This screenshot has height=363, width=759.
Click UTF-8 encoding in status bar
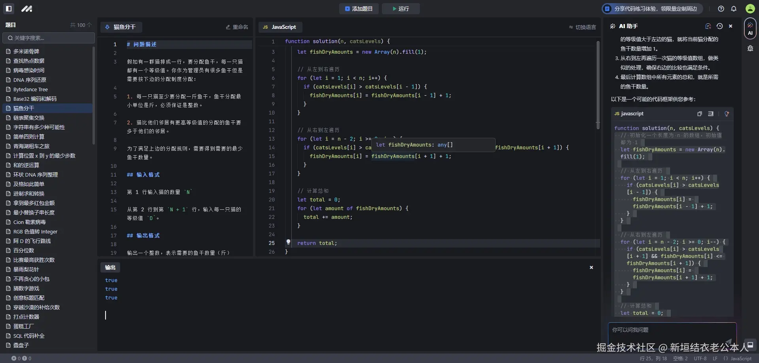(700, 359)
